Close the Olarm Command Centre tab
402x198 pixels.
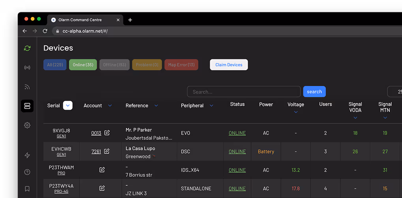(118, 20)
